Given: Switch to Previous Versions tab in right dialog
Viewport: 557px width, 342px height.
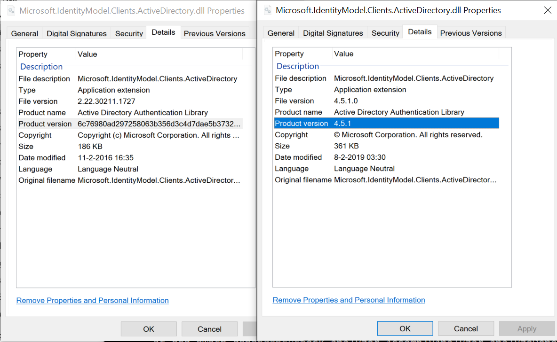Looking at the screenshot, I should 471,33.
